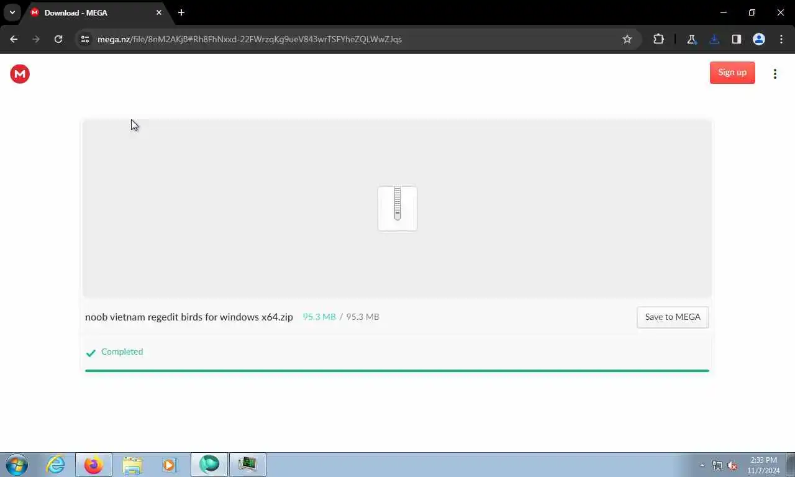Viewport: 795px width, 477px height.
Task: Toggle the browser side panel icon
Action: click(x=737, y=39)
